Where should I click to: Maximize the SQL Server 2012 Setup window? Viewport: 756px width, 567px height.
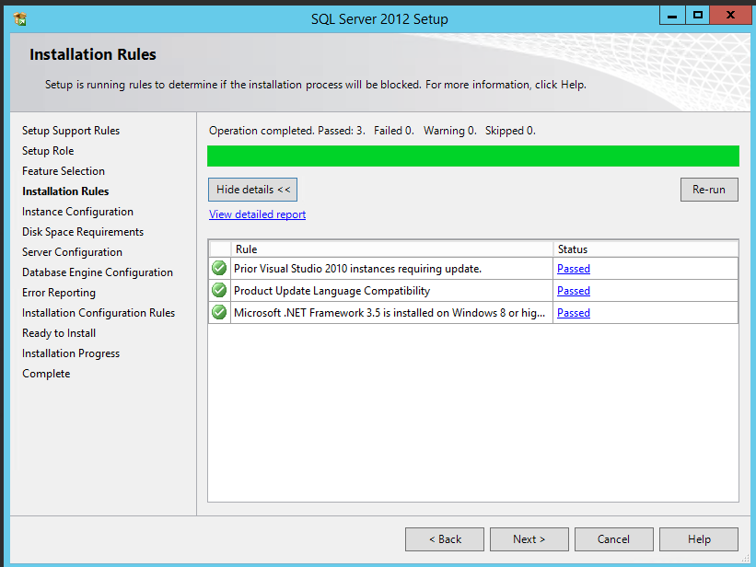697,16
